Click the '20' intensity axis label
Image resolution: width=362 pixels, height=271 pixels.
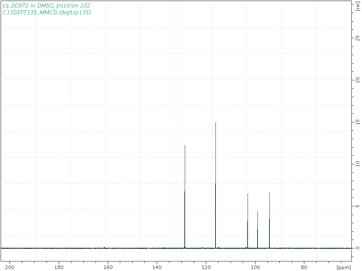coord(358,80)
